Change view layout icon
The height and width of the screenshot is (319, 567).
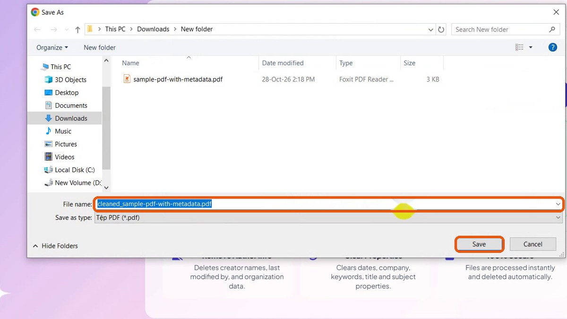(x=519, y=47)
